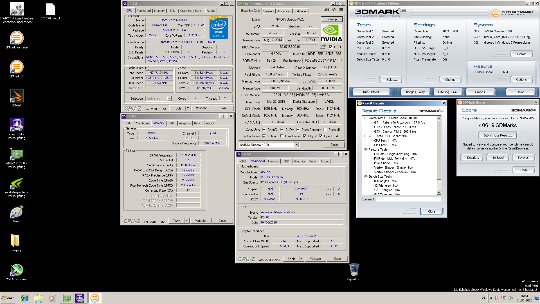Toggle OpenGL 4.6 checkbox
Image resolution: width=540 pixels, height=304 pixels.
pyautogui.click(x=321, y=136)
